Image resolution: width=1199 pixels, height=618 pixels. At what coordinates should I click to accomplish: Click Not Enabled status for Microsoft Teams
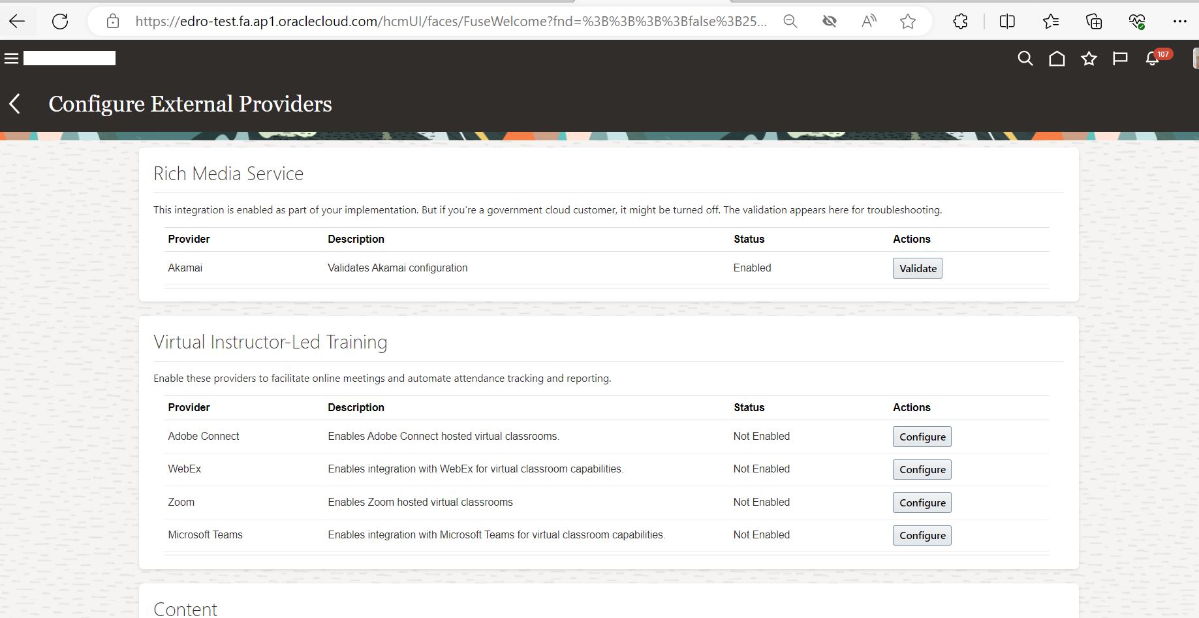click(762, 534)
